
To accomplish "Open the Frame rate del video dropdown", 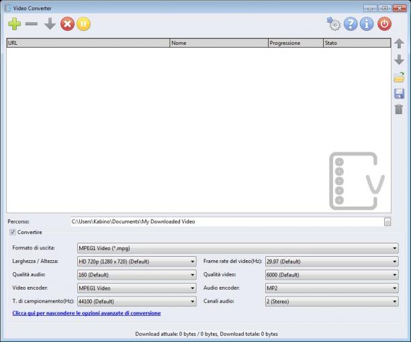I will 332,262.
